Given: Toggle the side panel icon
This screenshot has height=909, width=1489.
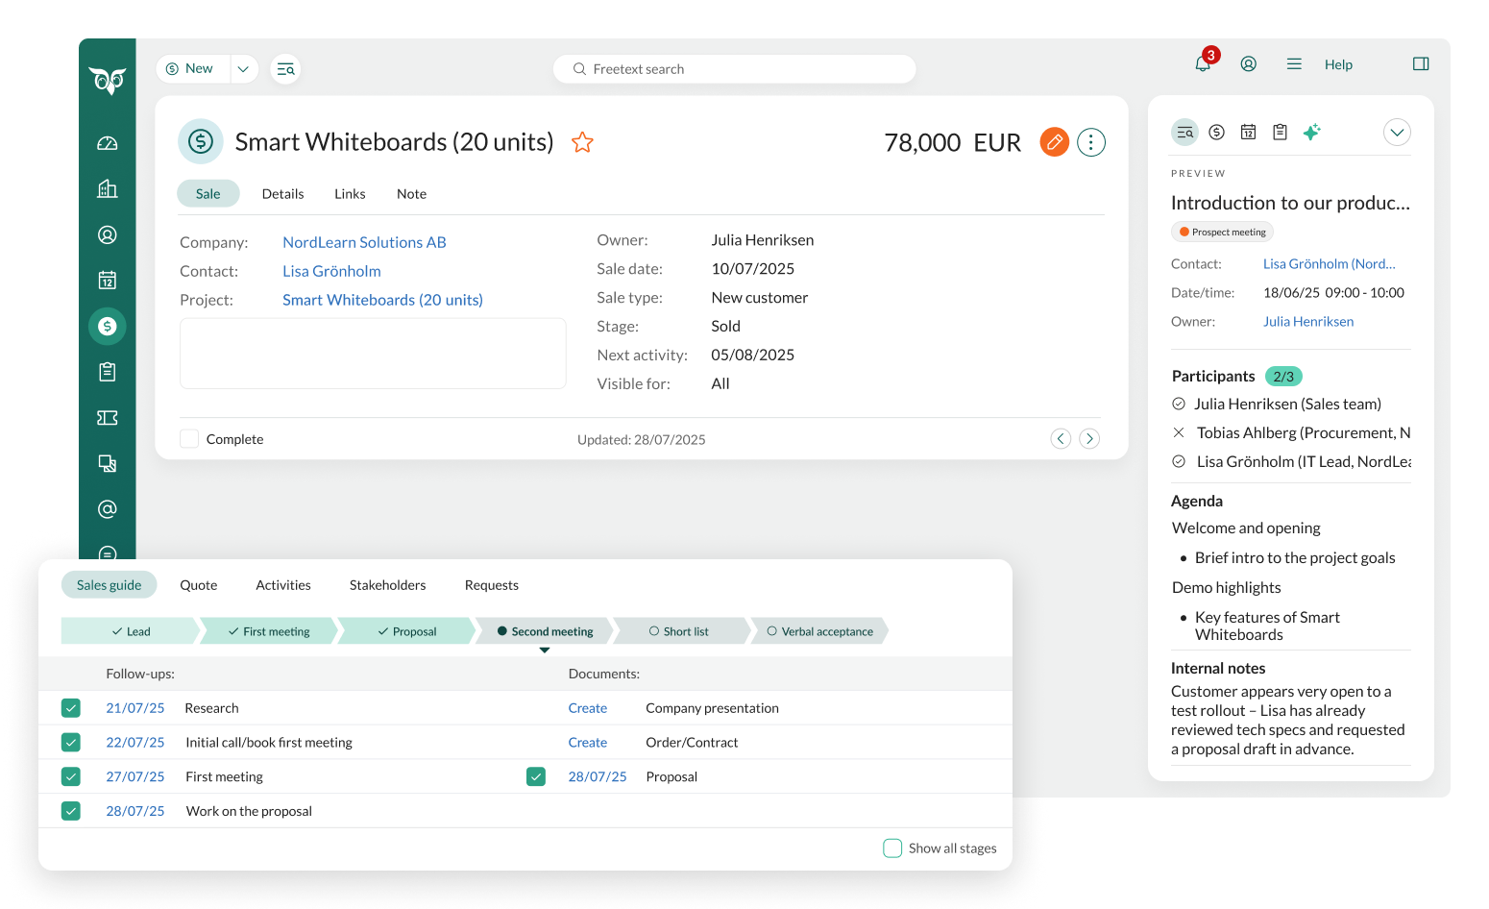Looking at the screenshot, I should [x=1421, y=64].
